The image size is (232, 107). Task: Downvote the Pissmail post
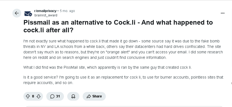pyautogui.click(x=39, y=96)
